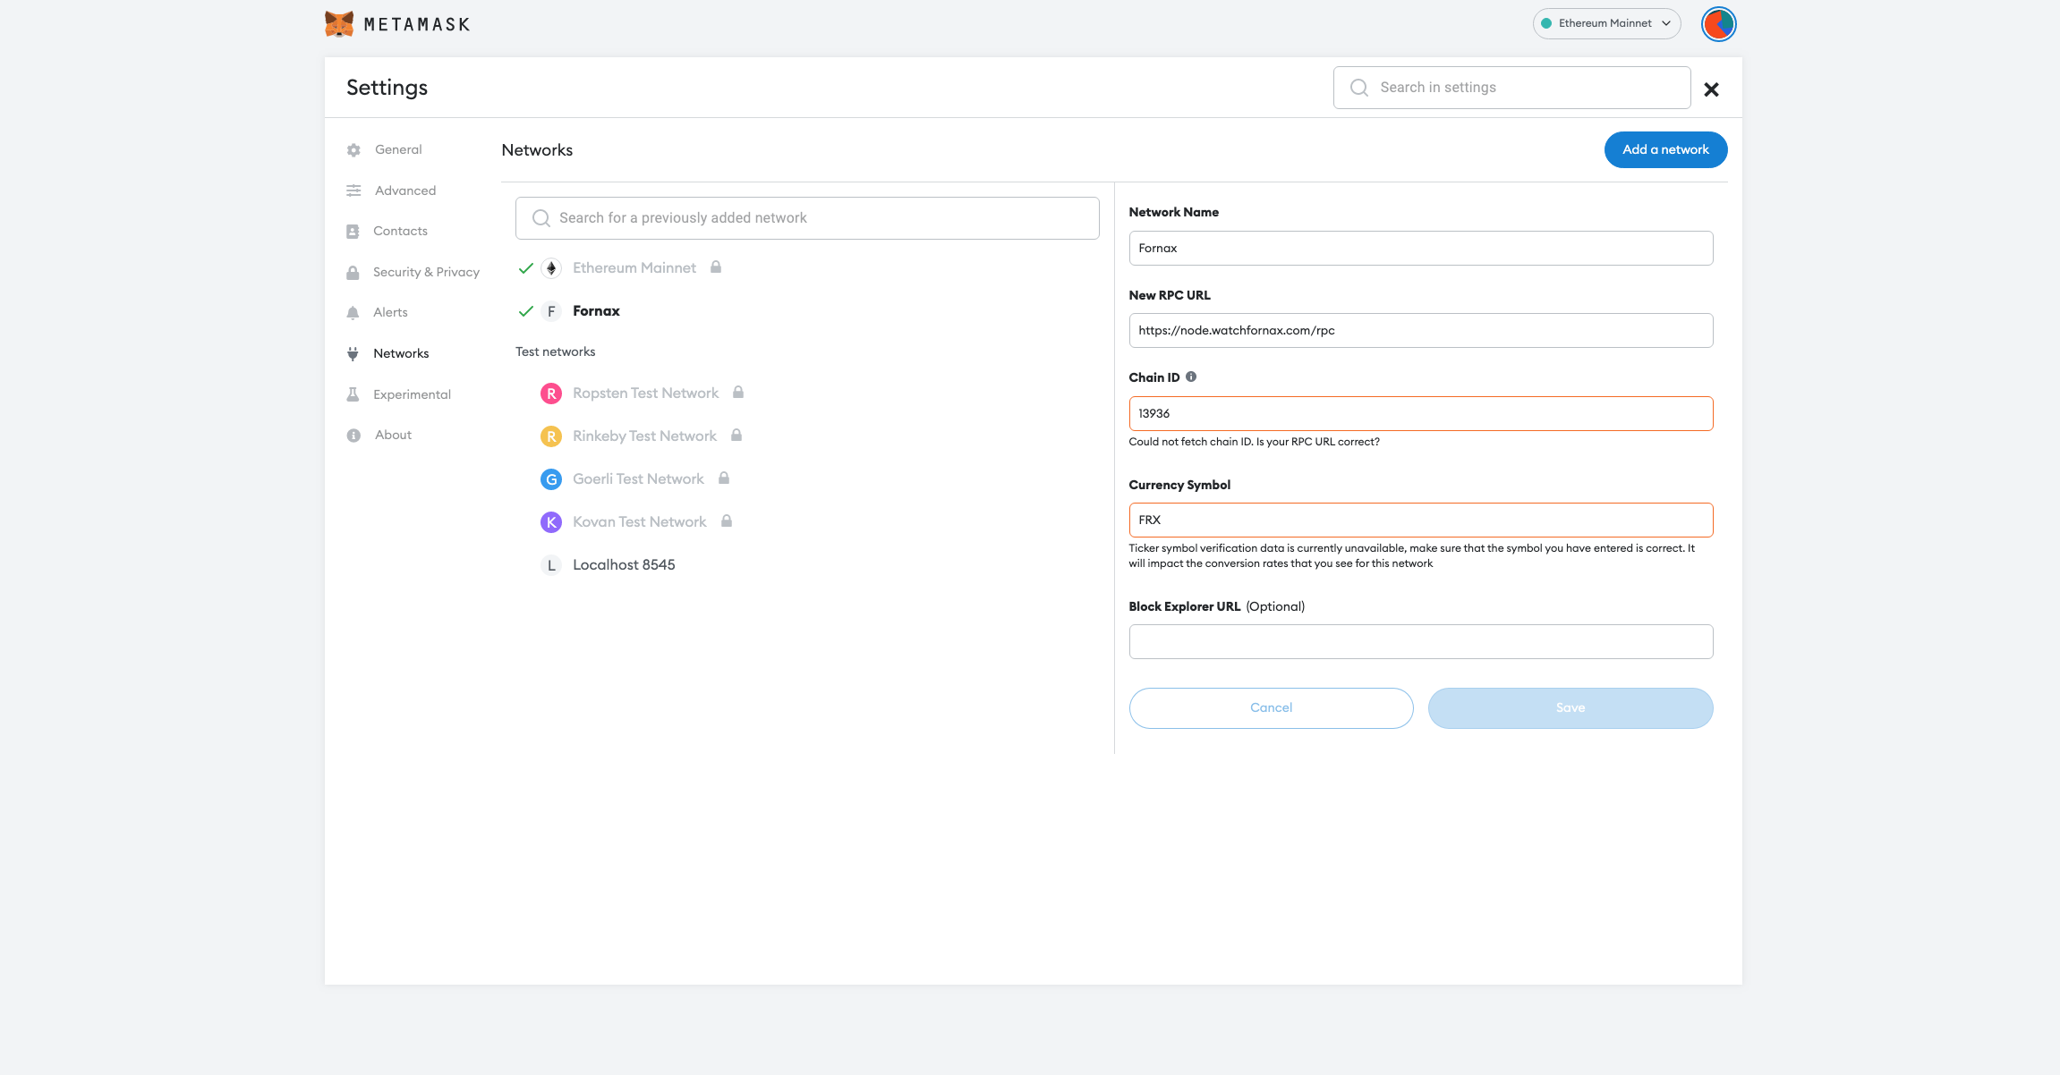Open Security & Privacy settings
2060x1075 pixels.
[x=426, y=272]
